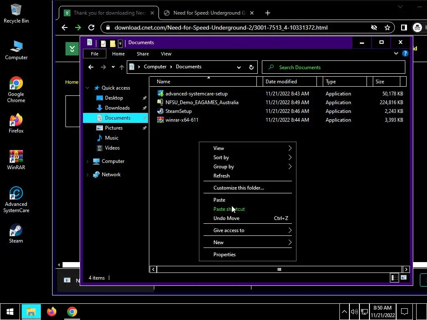Open Give access to submenu
This screenshot has height=320, width=427.
click(248, 230)
